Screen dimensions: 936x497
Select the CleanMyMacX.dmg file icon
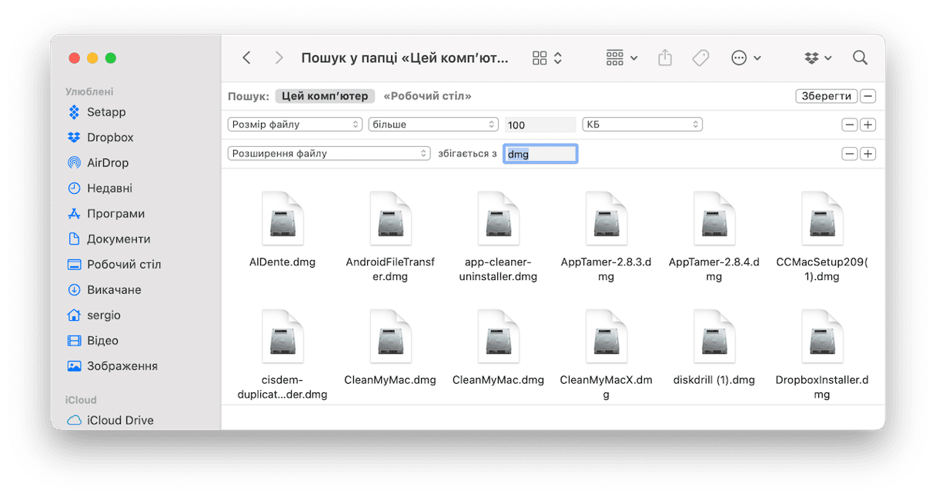coord(606,337)
